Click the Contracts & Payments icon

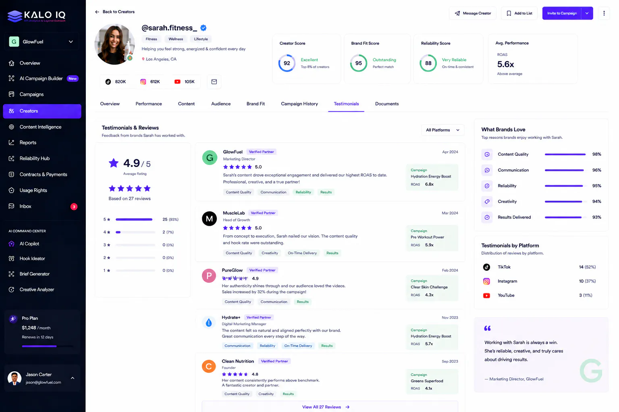11,174
